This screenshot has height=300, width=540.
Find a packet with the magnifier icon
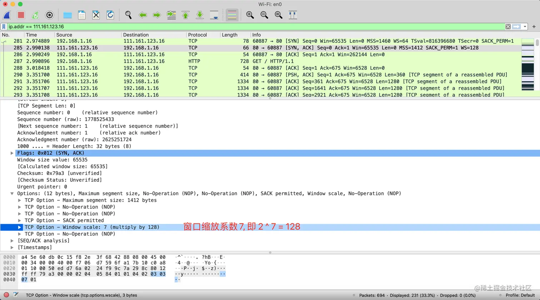point(128,15)
